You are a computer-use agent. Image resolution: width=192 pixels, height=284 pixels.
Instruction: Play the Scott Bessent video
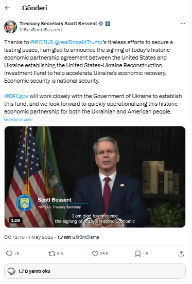click(95, 177)
